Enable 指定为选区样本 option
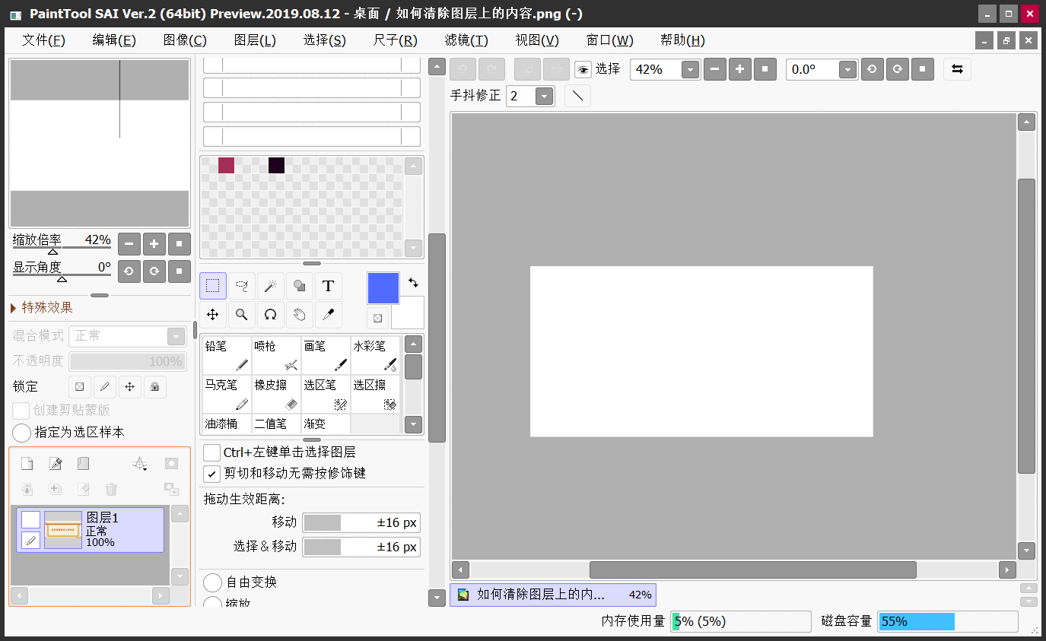 (22, 433)
